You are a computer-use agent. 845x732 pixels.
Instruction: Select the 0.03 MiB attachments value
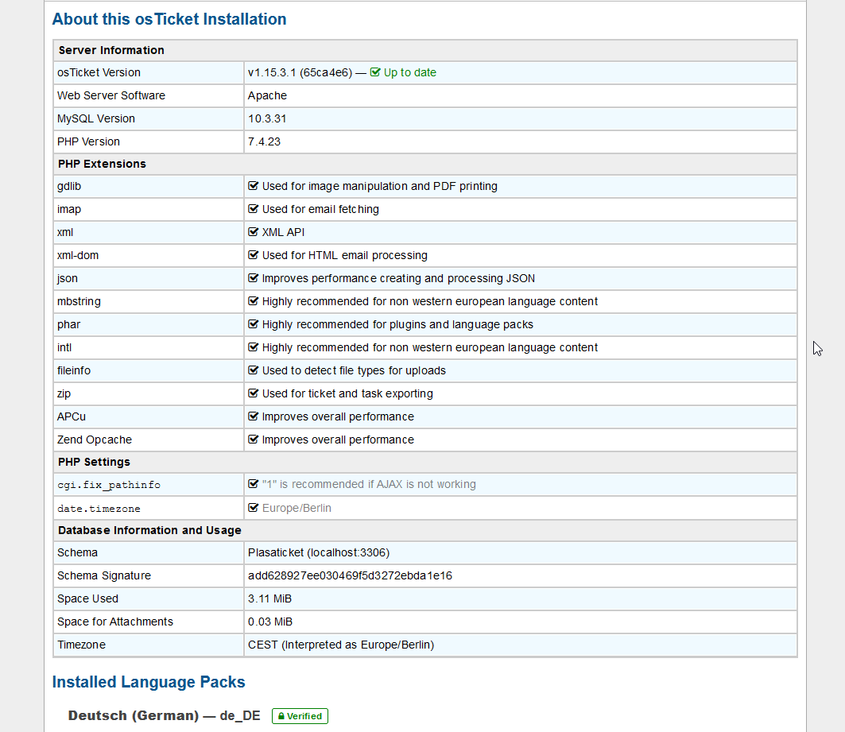270,622
